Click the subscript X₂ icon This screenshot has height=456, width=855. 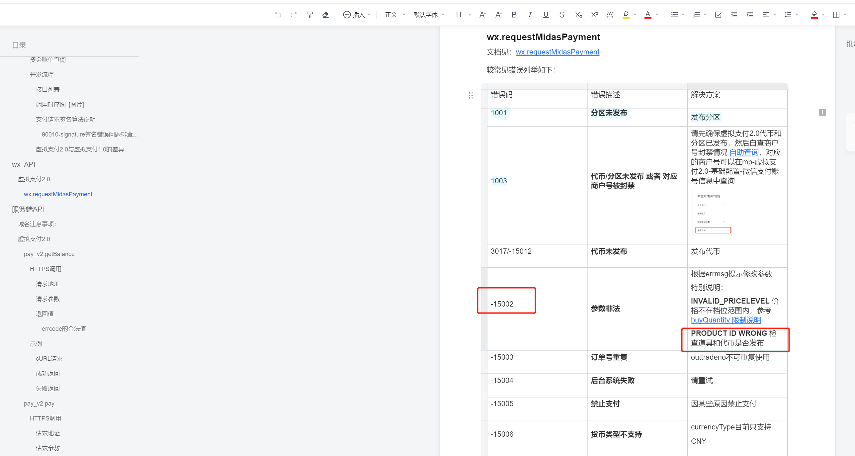(578, 15)
